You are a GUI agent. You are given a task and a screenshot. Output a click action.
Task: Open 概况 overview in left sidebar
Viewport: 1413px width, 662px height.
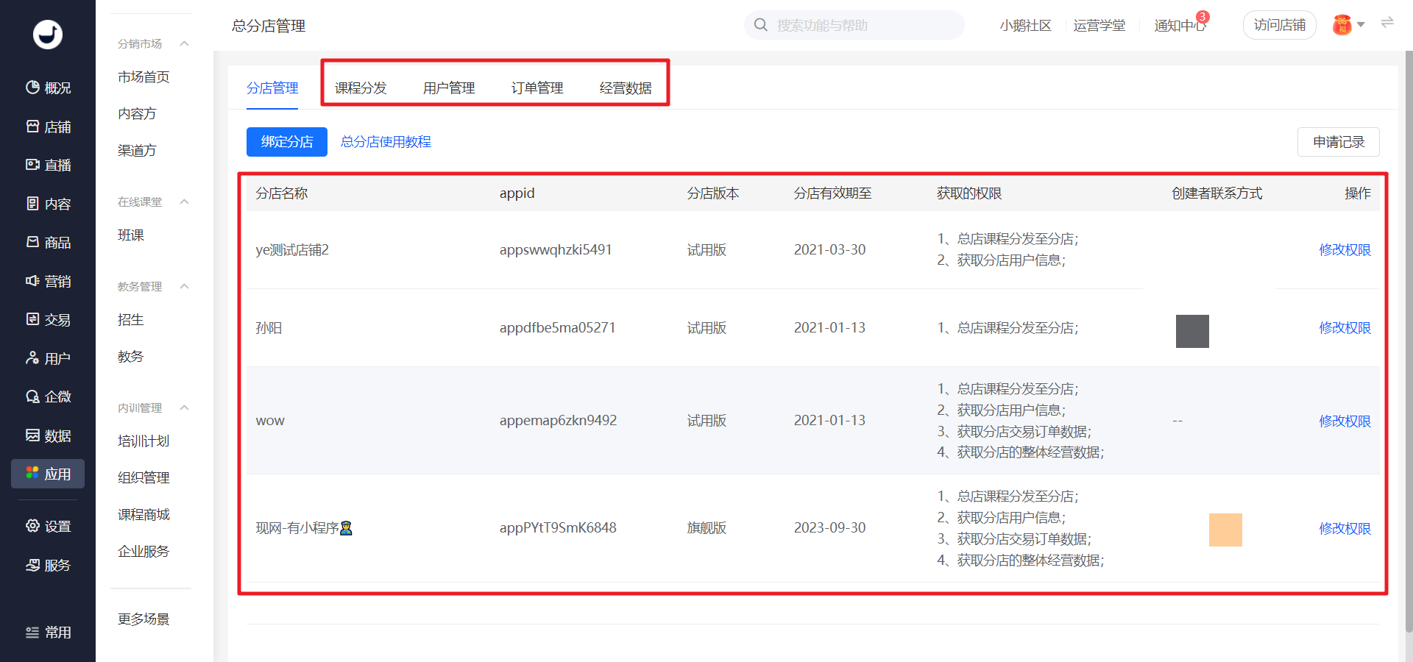[48, 88]
